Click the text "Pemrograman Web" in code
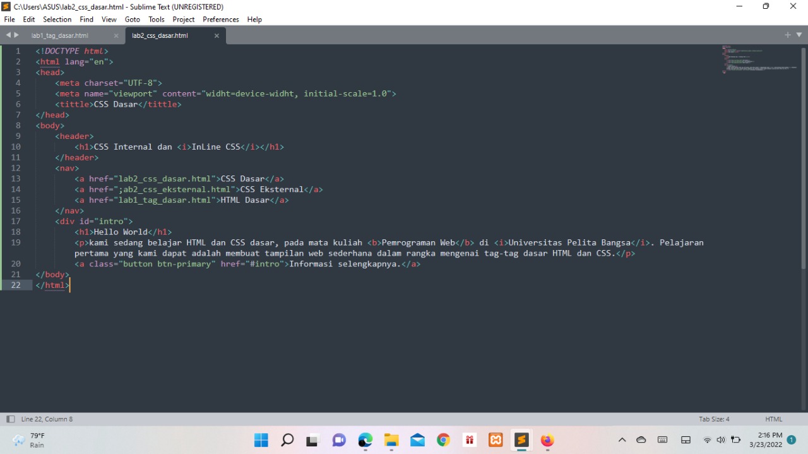808x454 pixels. coord(419,242)
